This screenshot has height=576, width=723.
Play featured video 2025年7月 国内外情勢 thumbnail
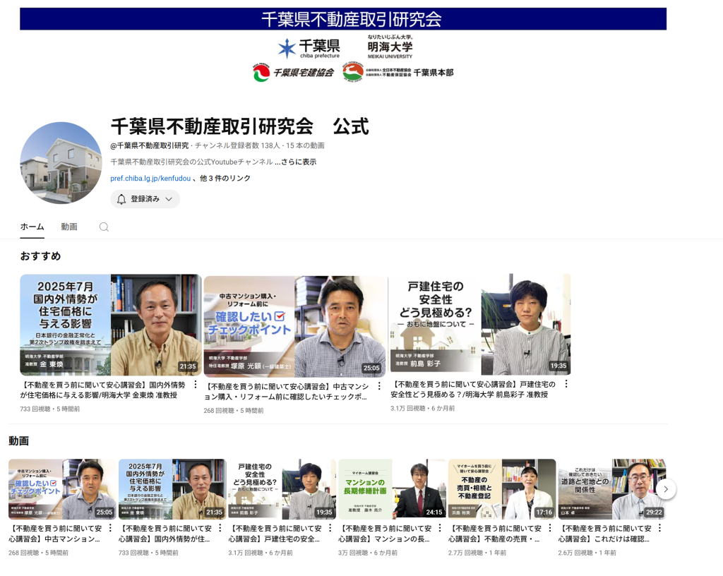(x=111, y=325)
